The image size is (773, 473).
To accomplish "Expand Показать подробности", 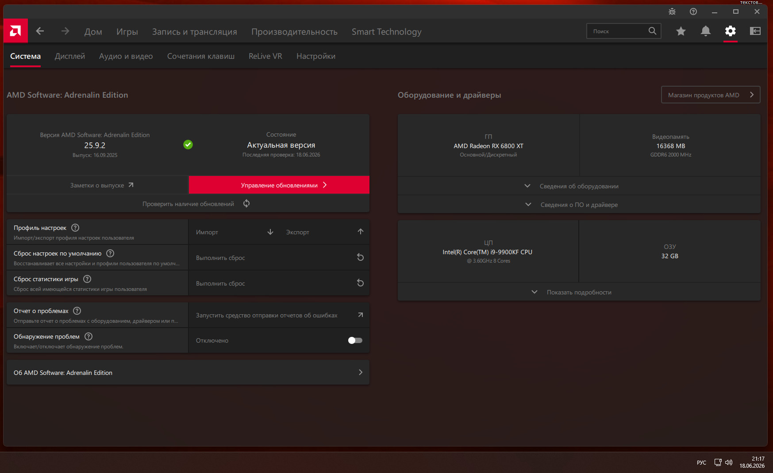I will [579, 292].
